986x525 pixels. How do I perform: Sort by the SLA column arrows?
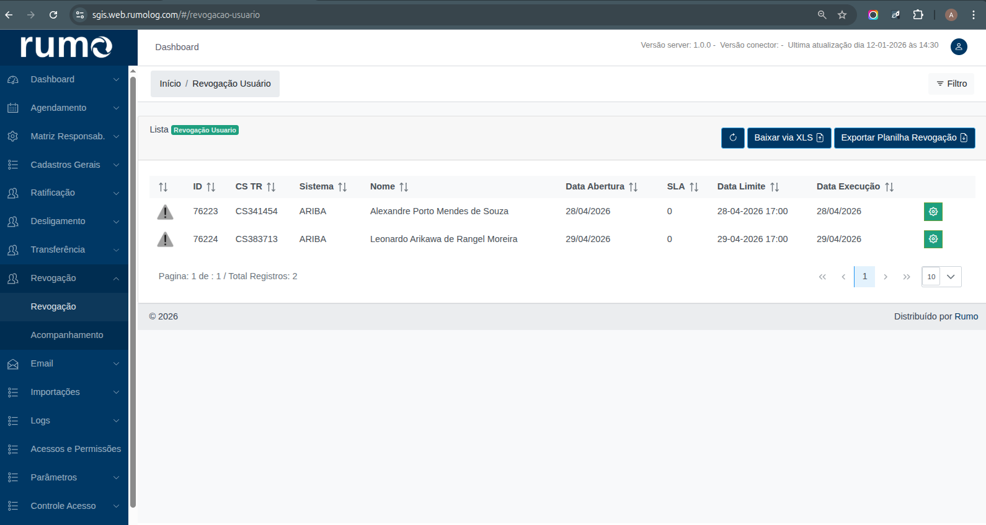(694, 187)
